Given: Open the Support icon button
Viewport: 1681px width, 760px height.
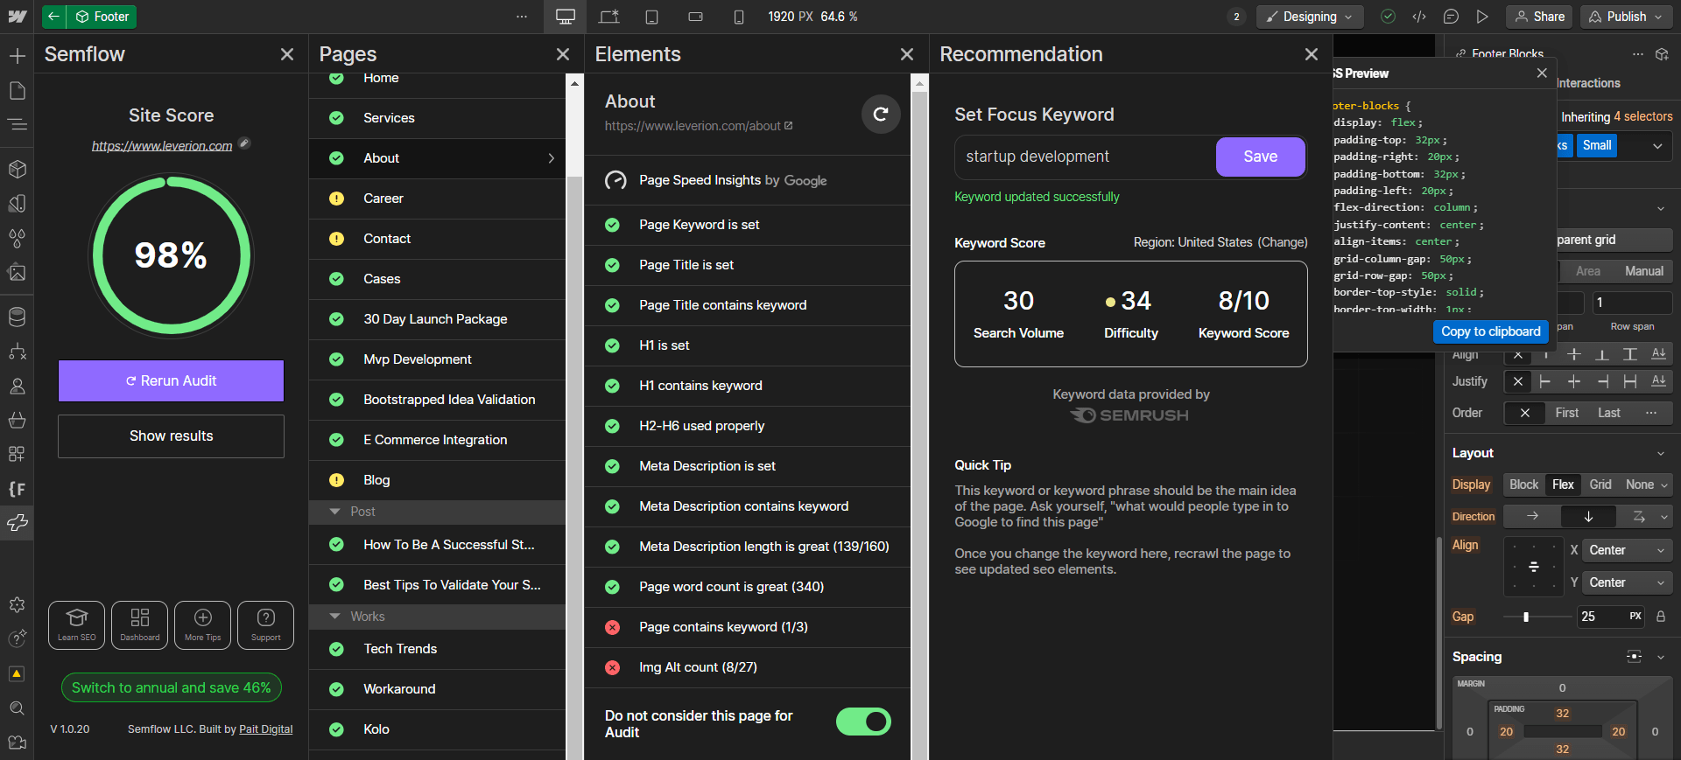Looking at the screenshot, I should (x=265, y=625).
